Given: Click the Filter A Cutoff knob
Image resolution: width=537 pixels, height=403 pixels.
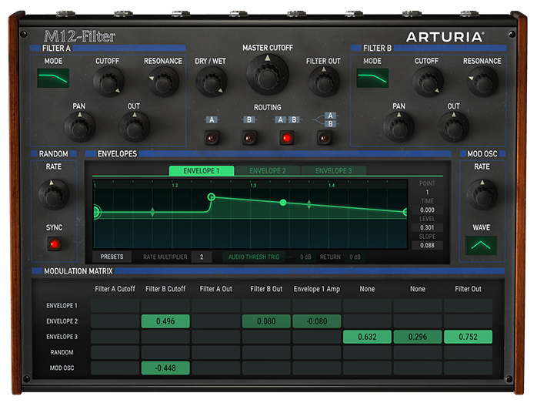Looking at the screenshot, I should click(x=108, y=82).
